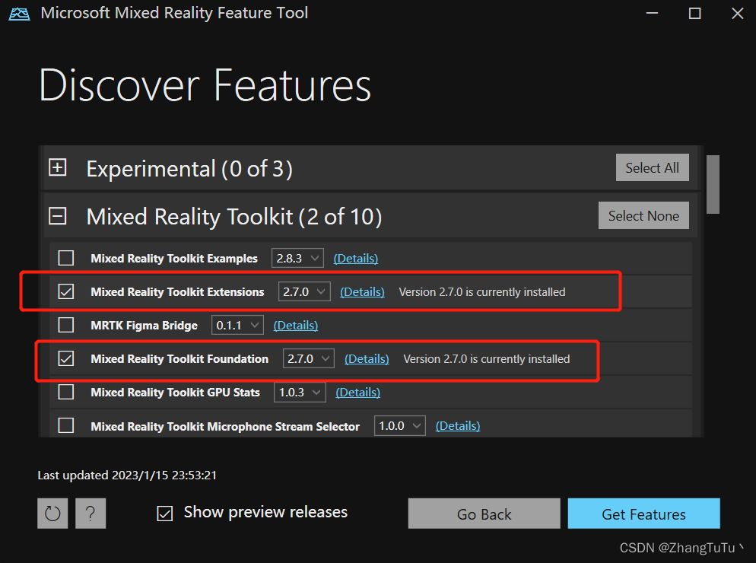The image size is (756, 563).
Task: Open Details link for Foundation package
Action: [x=367, y=358]
